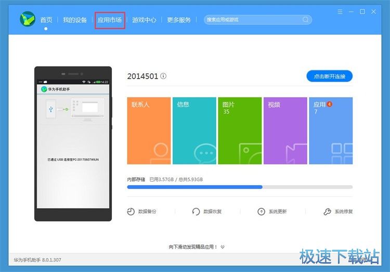This screenshot has width=390, height=272.
Task: Select 系统修复 system repair label
Action: [344, 212]
